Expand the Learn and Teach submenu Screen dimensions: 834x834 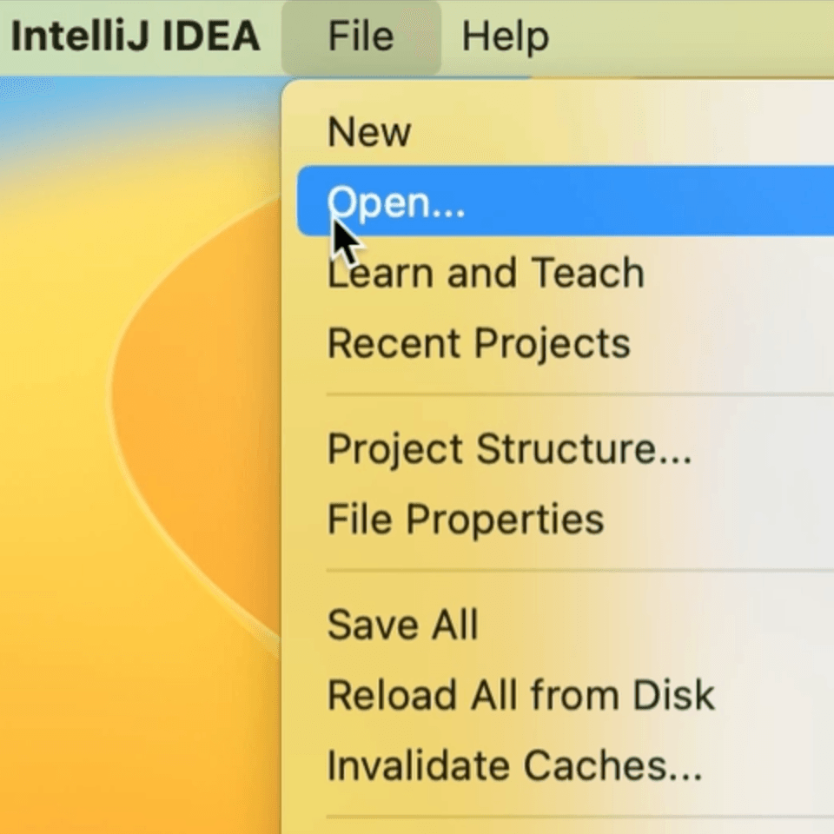point(485,273)
